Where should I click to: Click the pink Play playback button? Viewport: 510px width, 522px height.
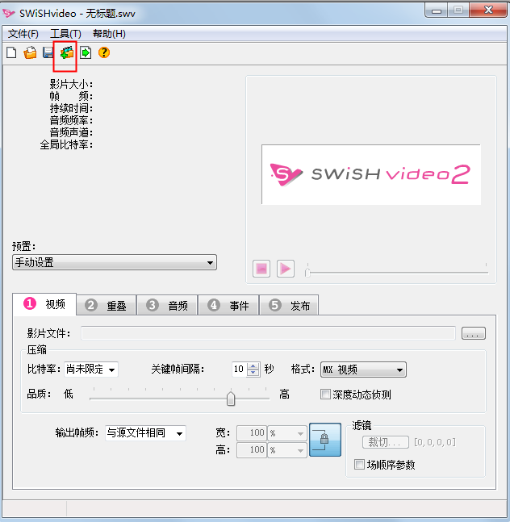(286, 269)
